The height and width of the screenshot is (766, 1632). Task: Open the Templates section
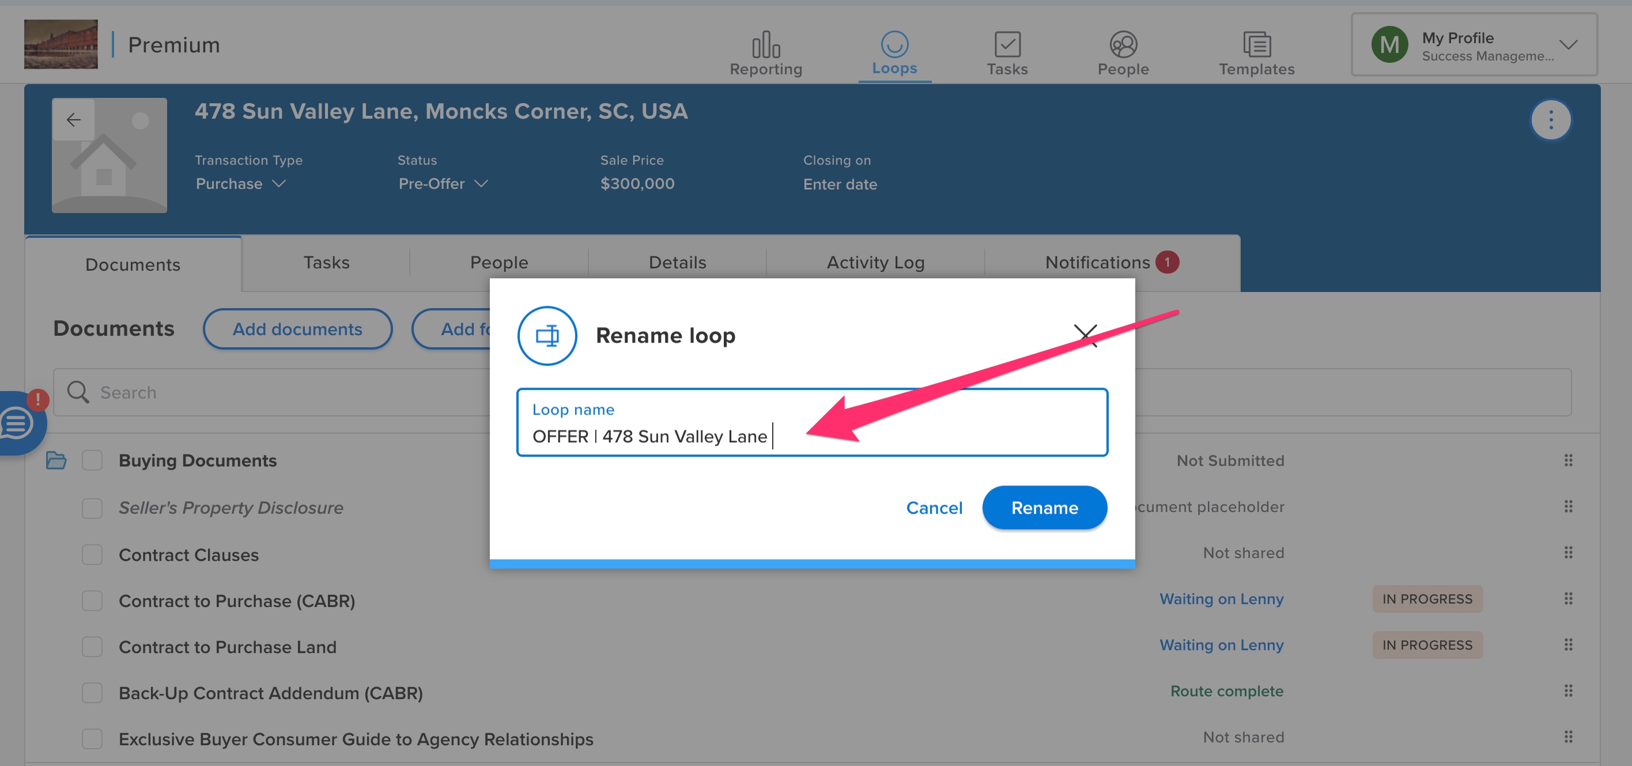(1256, 54)
